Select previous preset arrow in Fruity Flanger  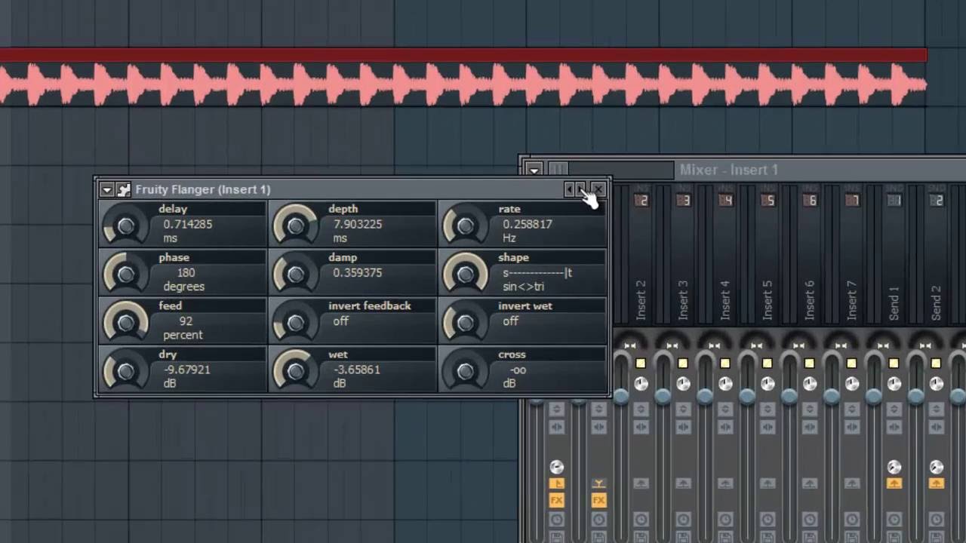[x=570, y=189]
